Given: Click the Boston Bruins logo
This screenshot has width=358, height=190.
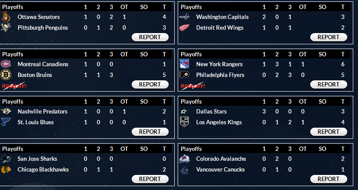Looking at the screenshot, I should [6, 75].
